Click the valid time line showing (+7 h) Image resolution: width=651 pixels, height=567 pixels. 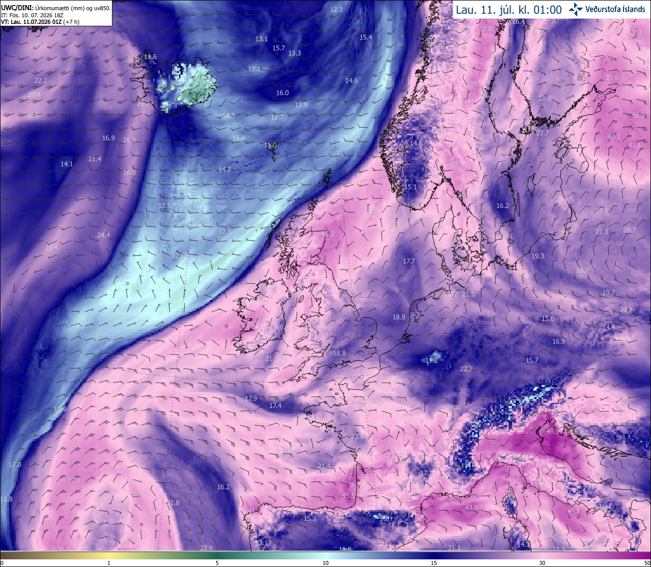(40, 22)
